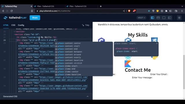Viewport: 185px width, 104px height.
Task: Close the Tailwind Play tab
Action: pyautogui.click(x=32, y=6)
